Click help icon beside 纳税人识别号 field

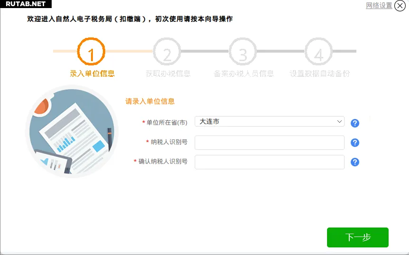coord(355,143)
